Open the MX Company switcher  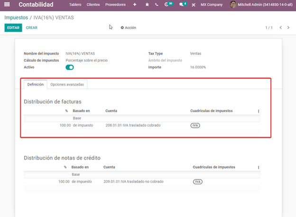[x=212, y=5]
